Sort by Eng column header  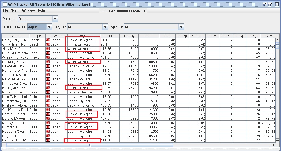click(x=253, y=36)
